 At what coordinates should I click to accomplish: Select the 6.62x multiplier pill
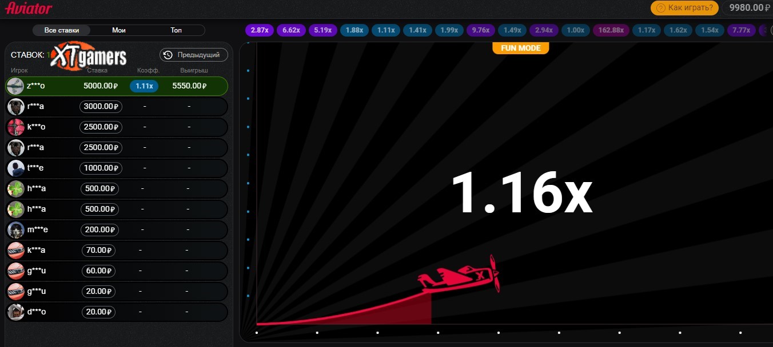tap(291, 30)
